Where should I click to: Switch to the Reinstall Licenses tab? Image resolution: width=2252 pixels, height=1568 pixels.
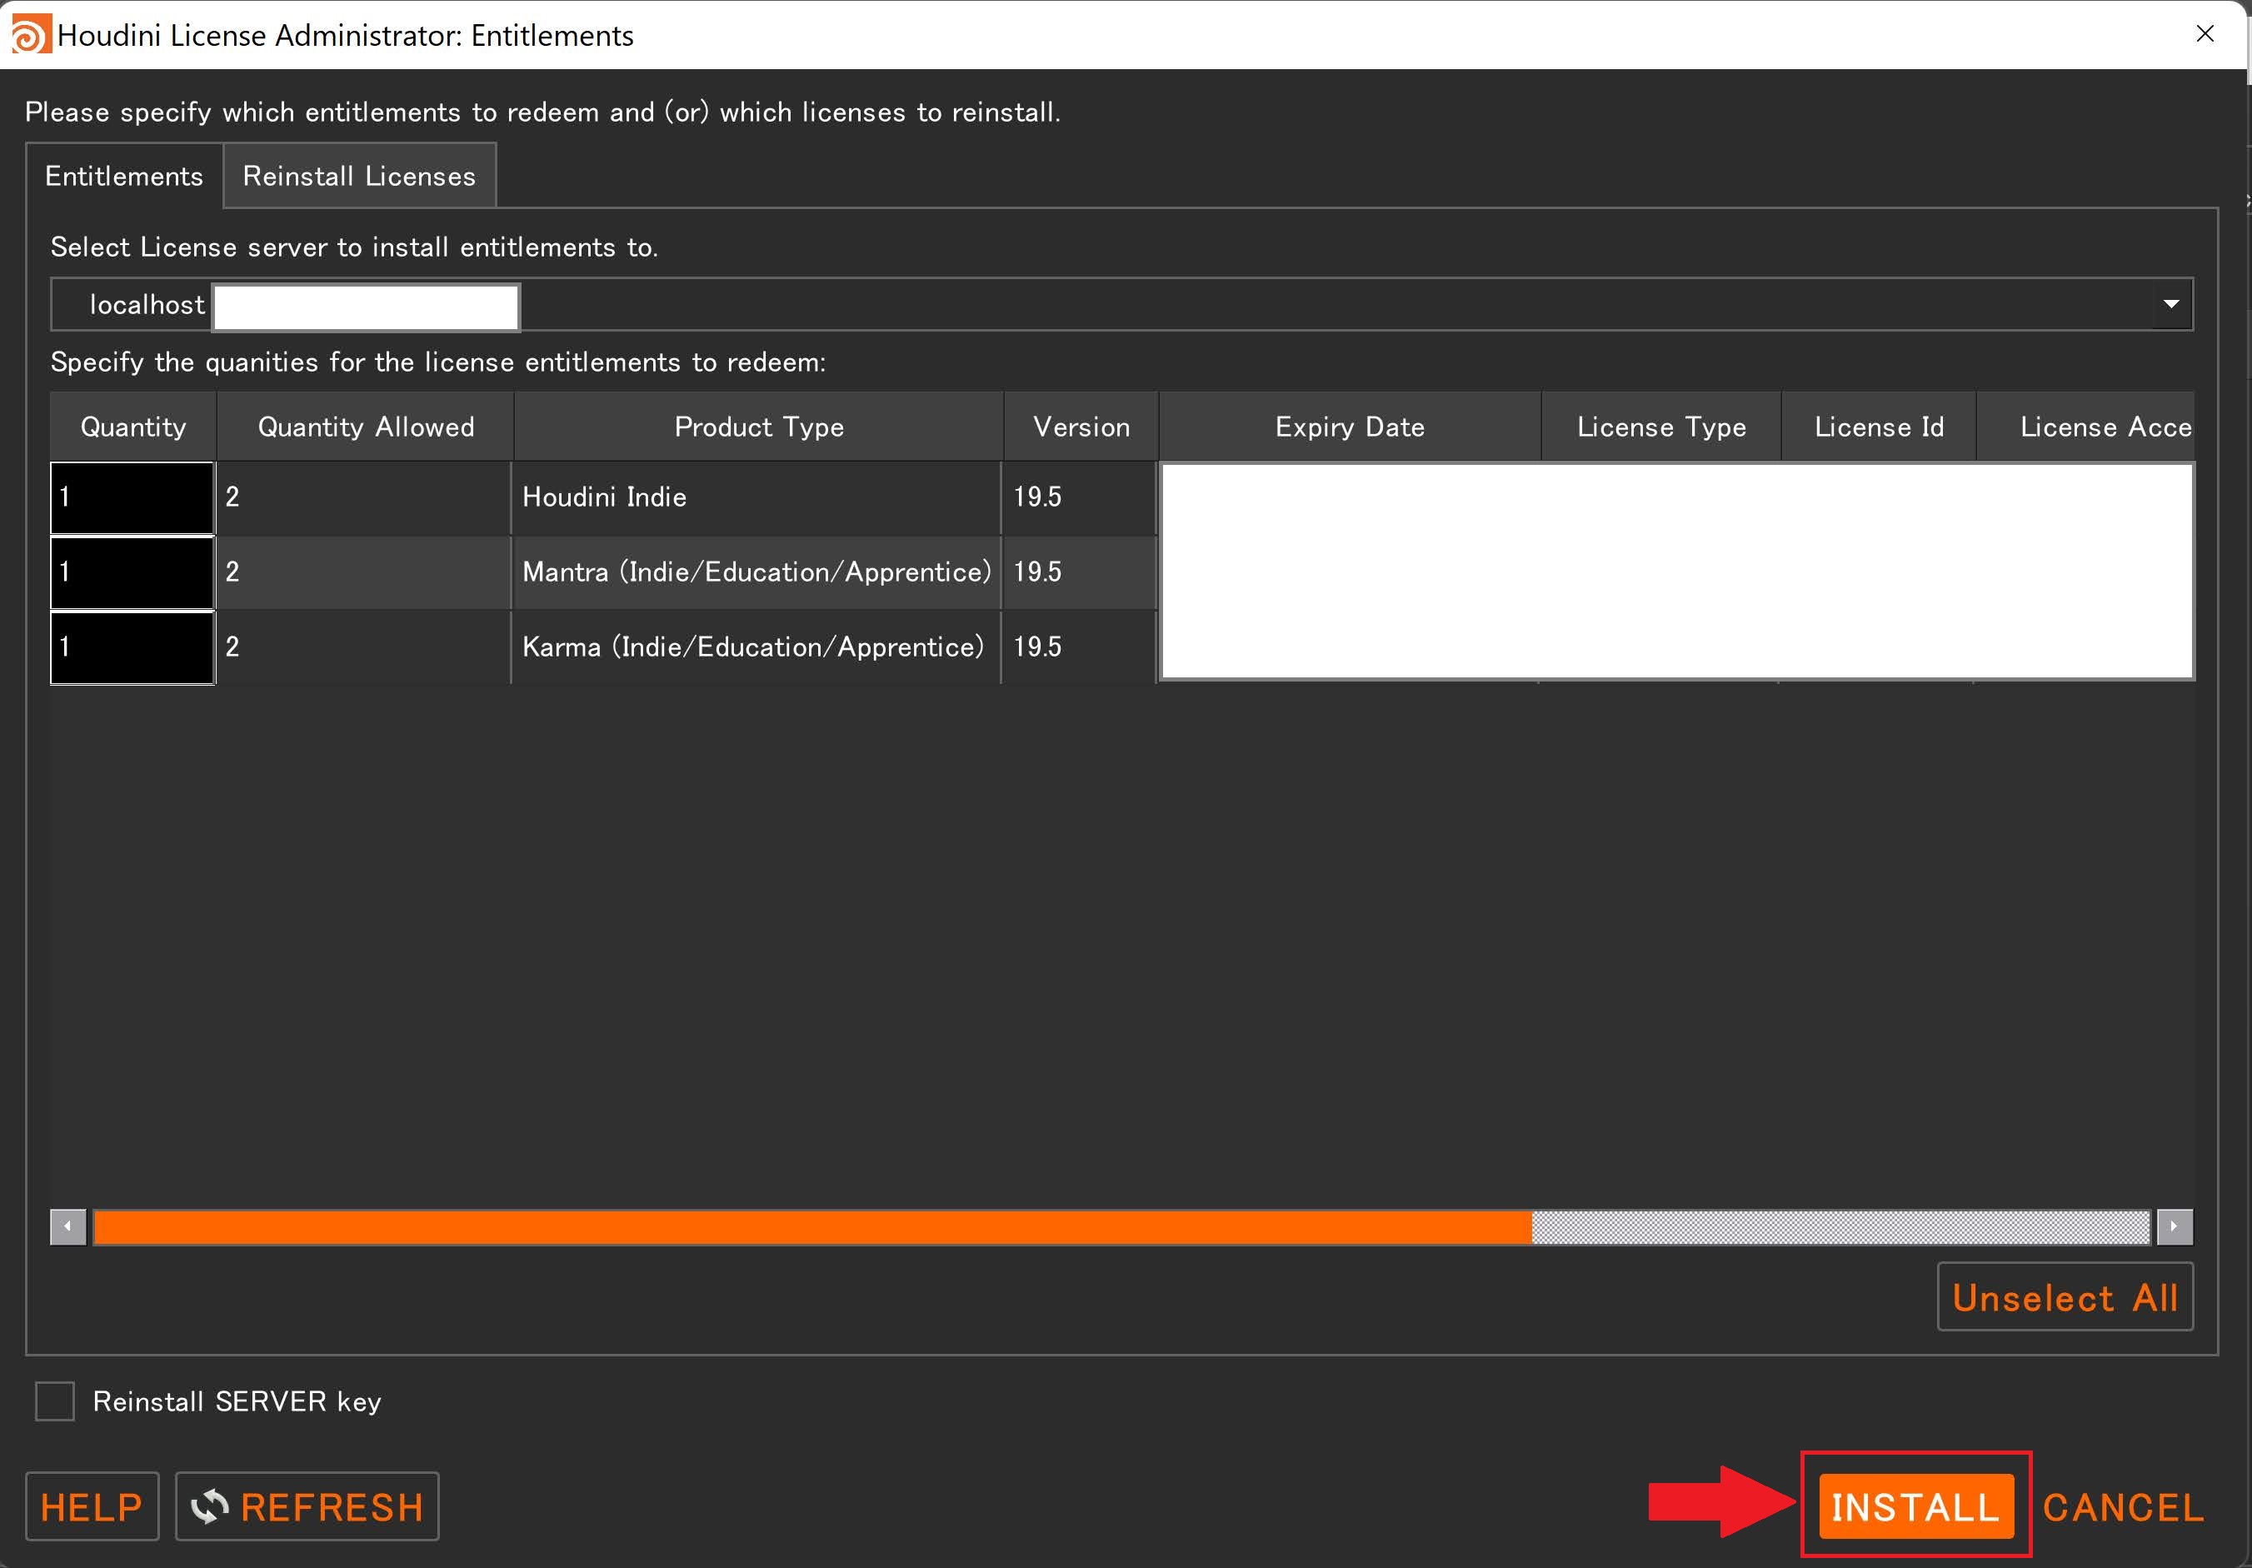coord(359,177)
